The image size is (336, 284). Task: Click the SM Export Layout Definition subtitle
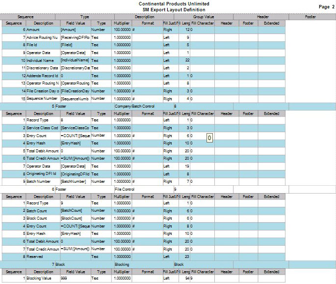click(167, 9)
